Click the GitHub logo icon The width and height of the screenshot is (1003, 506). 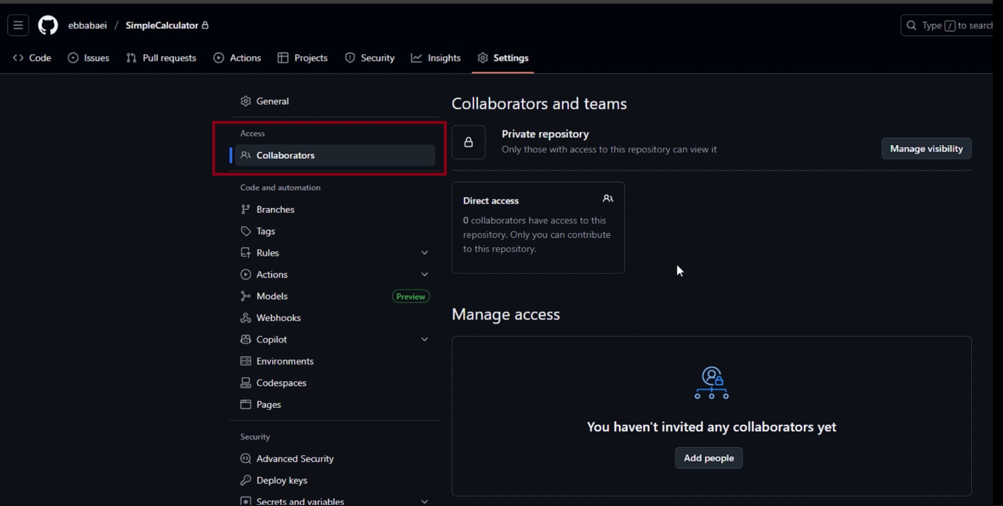tap(48, 25)
